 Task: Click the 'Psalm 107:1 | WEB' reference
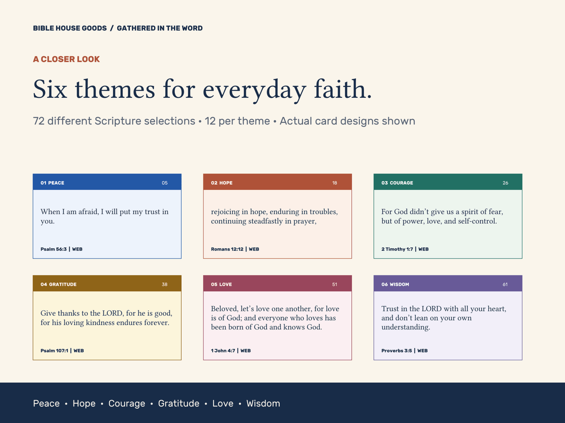[62, 351]
